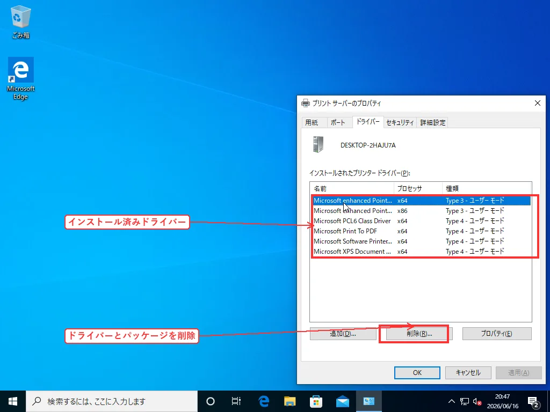Open the Recycle Bin (ごみ箱) desktop icon
The width and height of the screenshot is (550, 412).
[21, 21]
